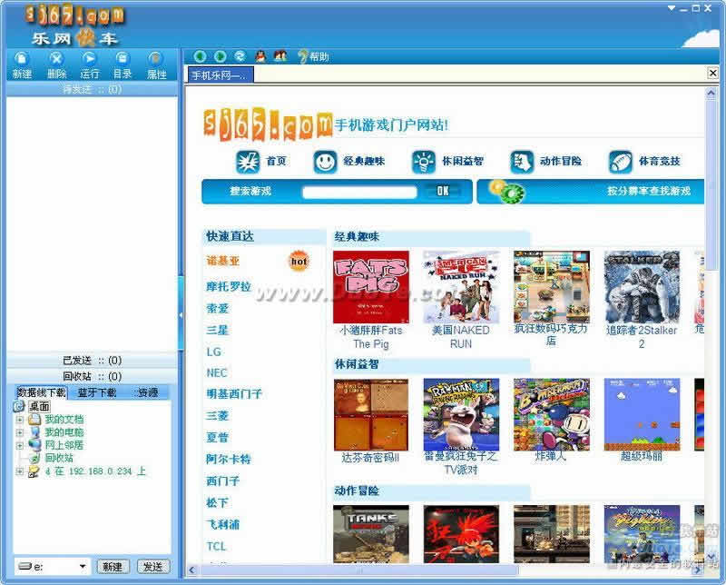Click the 新建 (New) toolbar icon
Image resolution: width=726 pixels, height=585 pixels.
point(22,64)
